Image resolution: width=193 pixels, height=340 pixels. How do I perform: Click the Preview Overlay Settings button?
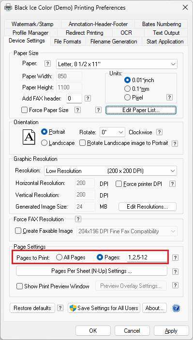point(131,286)
